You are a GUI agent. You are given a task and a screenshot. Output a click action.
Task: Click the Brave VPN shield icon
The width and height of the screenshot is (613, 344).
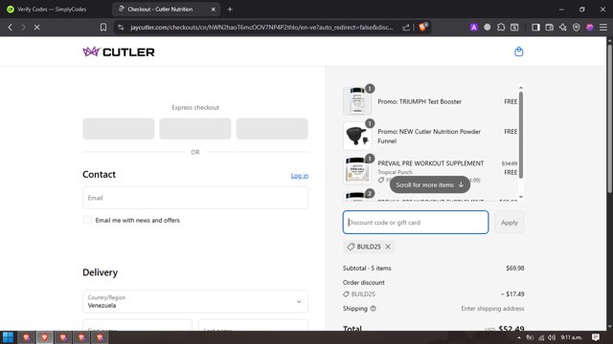577,28
